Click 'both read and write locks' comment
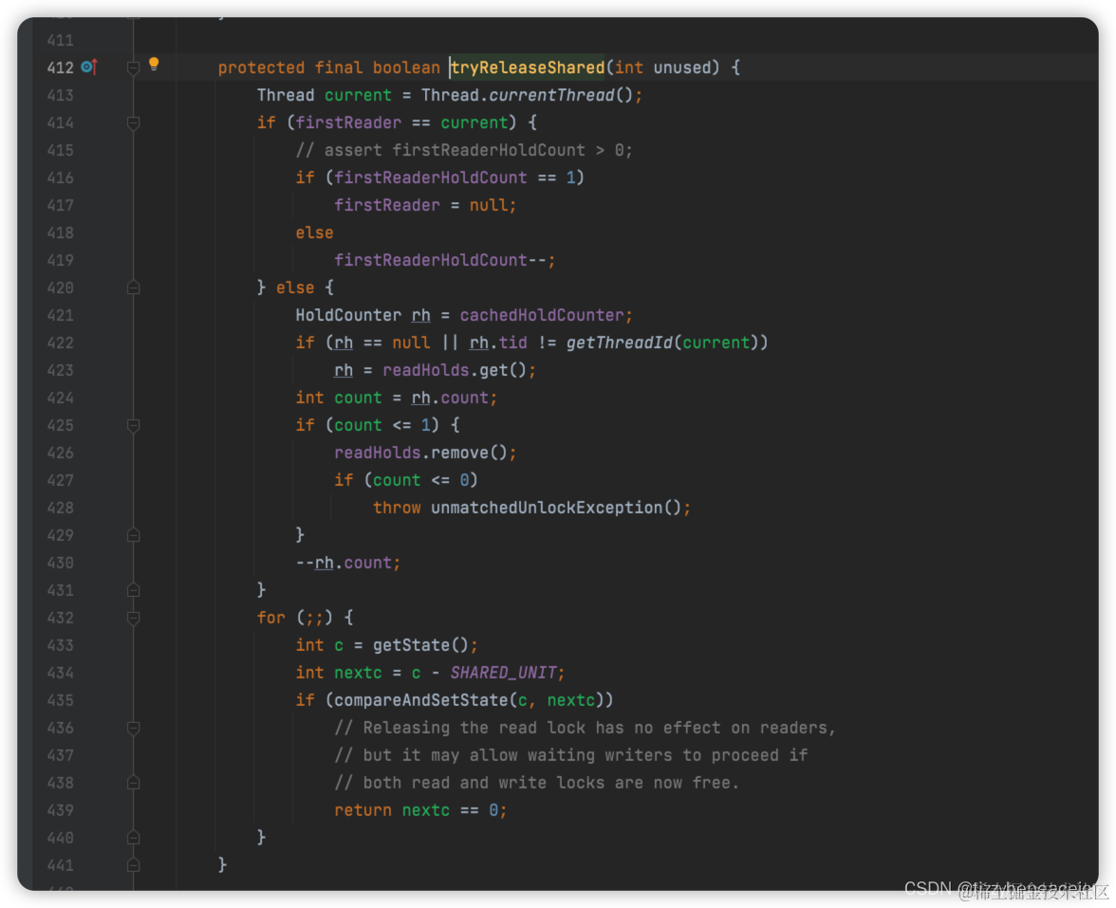 (x=537, y=783)
